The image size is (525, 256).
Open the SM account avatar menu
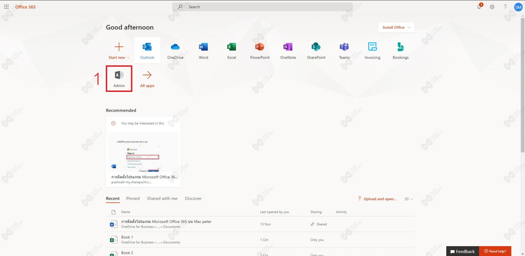[x=518, y=7]
